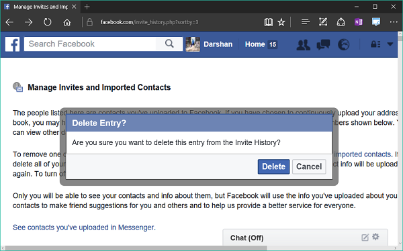Click the Search Facebook input field
The width and height of the screenshot is (403, 251).
click(x=90, y=44)
